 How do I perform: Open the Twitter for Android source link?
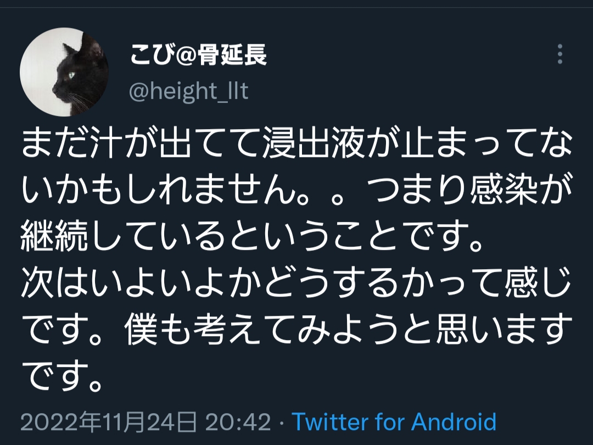tap(394, 421)
